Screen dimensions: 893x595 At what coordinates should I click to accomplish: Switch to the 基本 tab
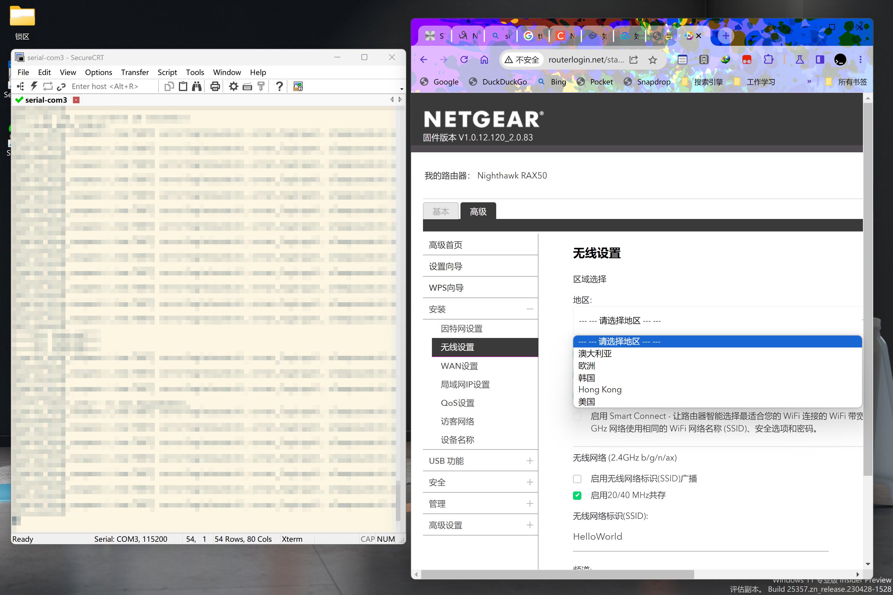(441, 211)
